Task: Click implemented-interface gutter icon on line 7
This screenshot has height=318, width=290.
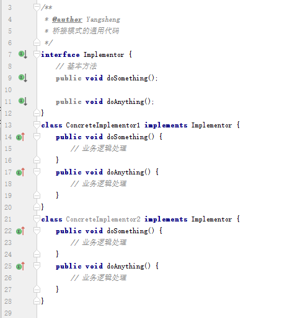Action: pyautogui.click(x=23, y=54)
